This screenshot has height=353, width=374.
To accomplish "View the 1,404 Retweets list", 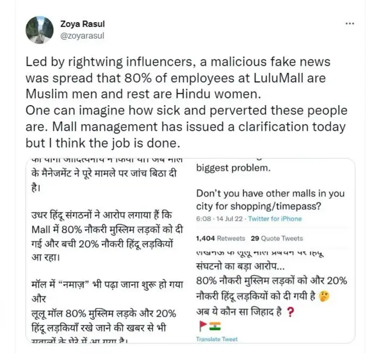I will pyautogui.click(x=221, y=239).
